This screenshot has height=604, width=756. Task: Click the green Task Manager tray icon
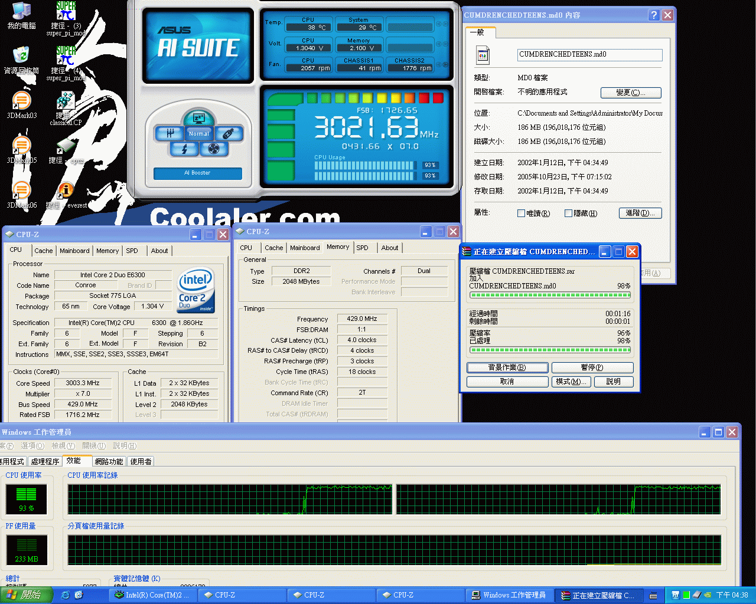point(686,595)
